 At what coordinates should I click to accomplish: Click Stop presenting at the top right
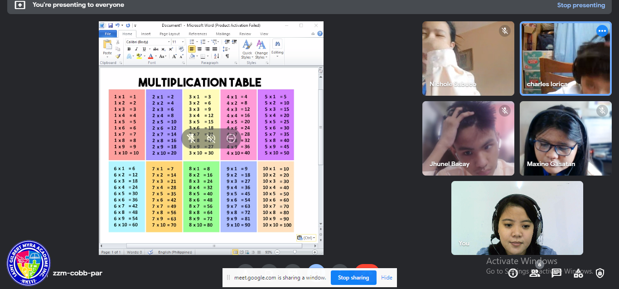(581, 5)
